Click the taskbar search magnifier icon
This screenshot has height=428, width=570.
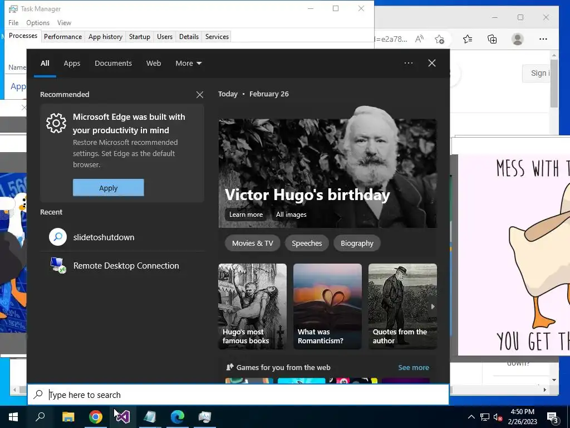40,417
